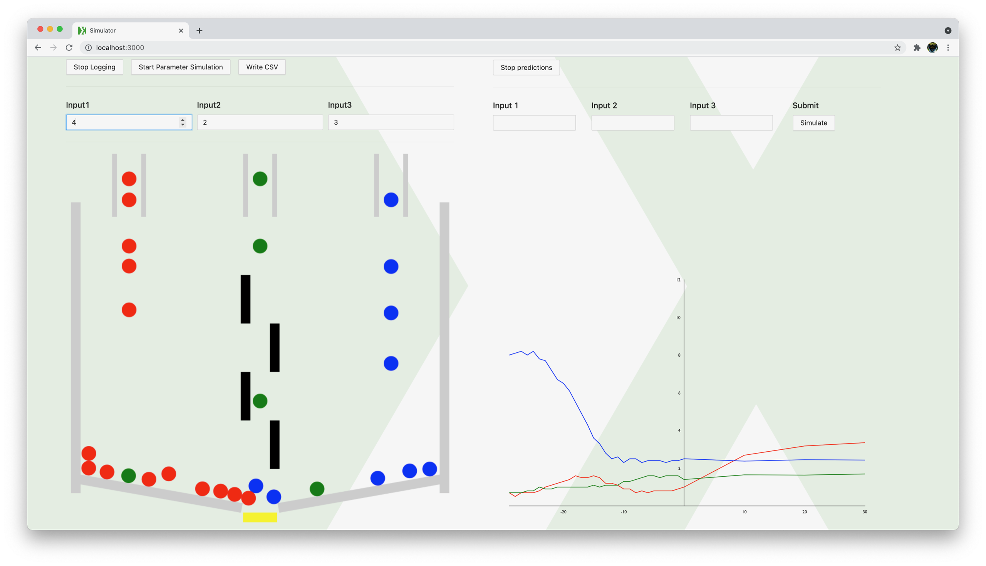Close the Simulator tab
This screenshot has width=986, height=566.
click(181, 30)
